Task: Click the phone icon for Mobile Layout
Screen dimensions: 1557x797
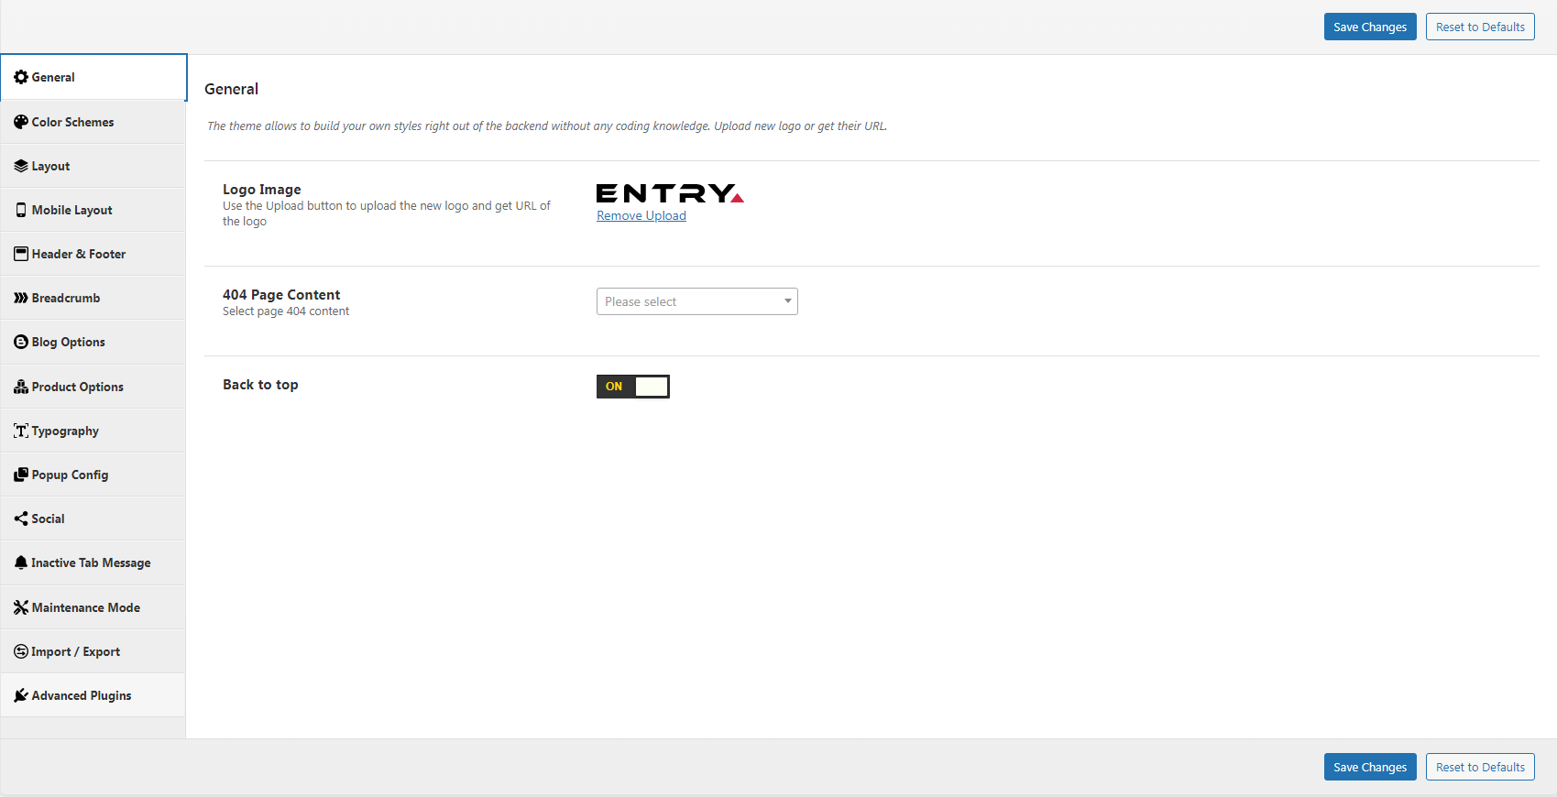Action: (20, 210)
